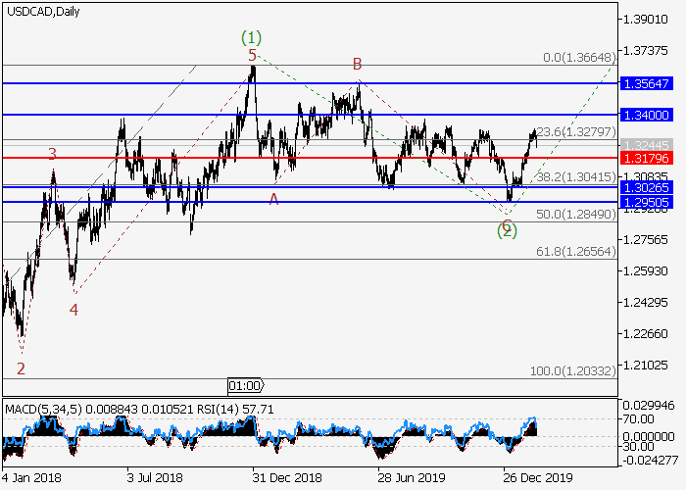
Task: Click the 23.6(1.32797) Fibonacci label
Action: tap(577, 131)
